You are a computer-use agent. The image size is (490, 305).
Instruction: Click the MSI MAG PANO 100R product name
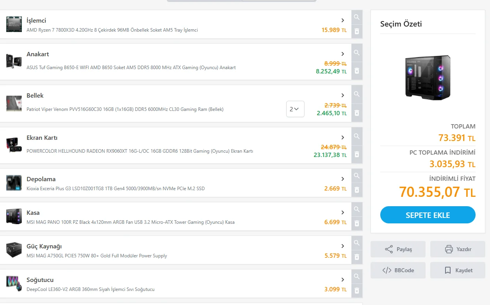130,222
